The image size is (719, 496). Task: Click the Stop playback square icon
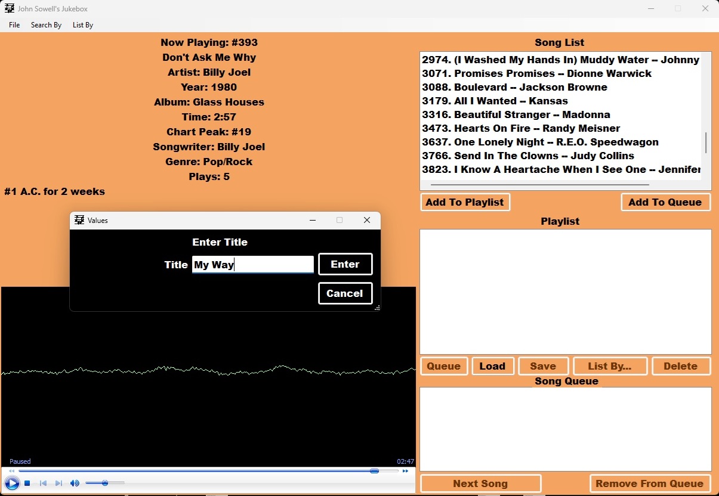tap(27, 483)
